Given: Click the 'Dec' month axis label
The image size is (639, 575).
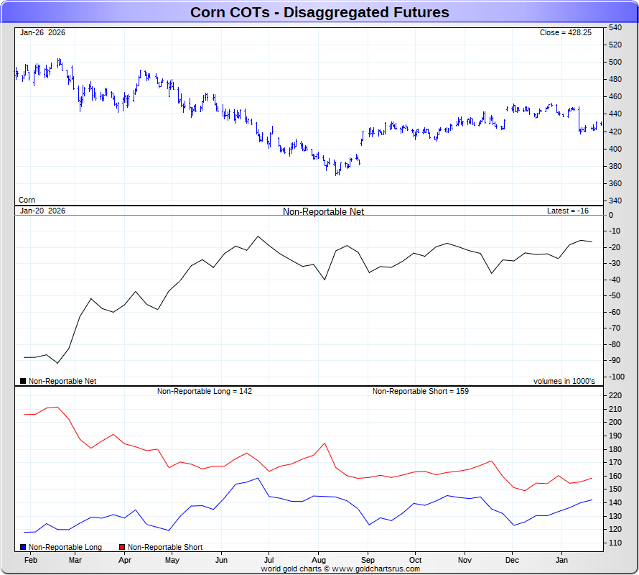Looking at the screenshot, I should (x=512, y=561).
